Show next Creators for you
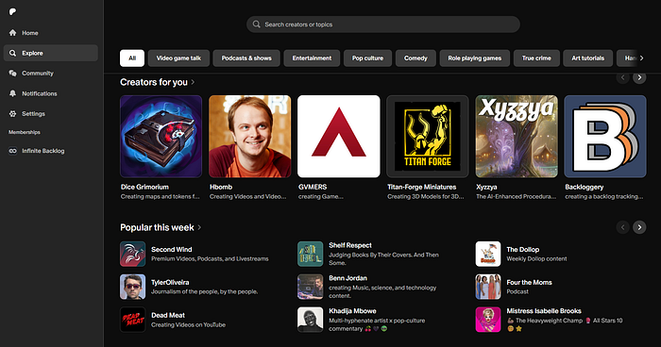The height and width of the screenshot is (347, 661). click(x=639, y=77)
